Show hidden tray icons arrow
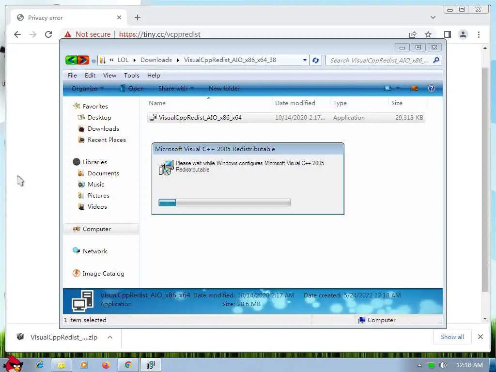 (419, 365)
